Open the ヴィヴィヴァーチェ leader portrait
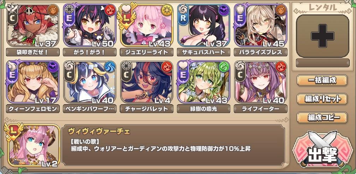The image size is (356, 174). tap(33, 145)
